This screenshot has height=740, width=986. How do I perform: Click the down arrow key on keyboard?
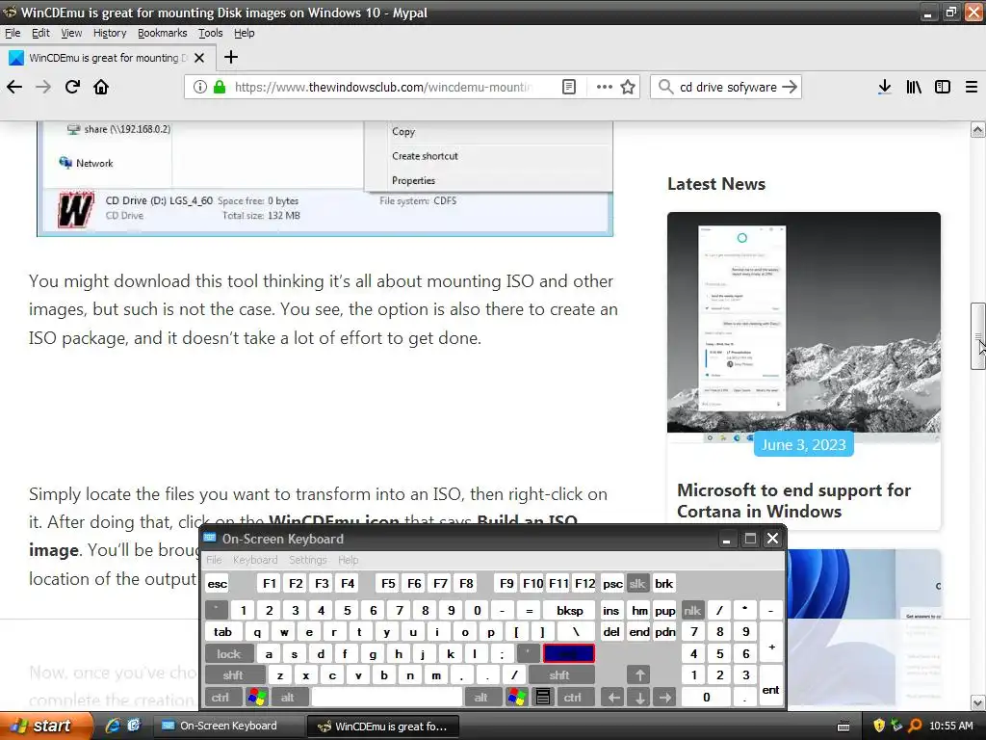coord(639,698)
